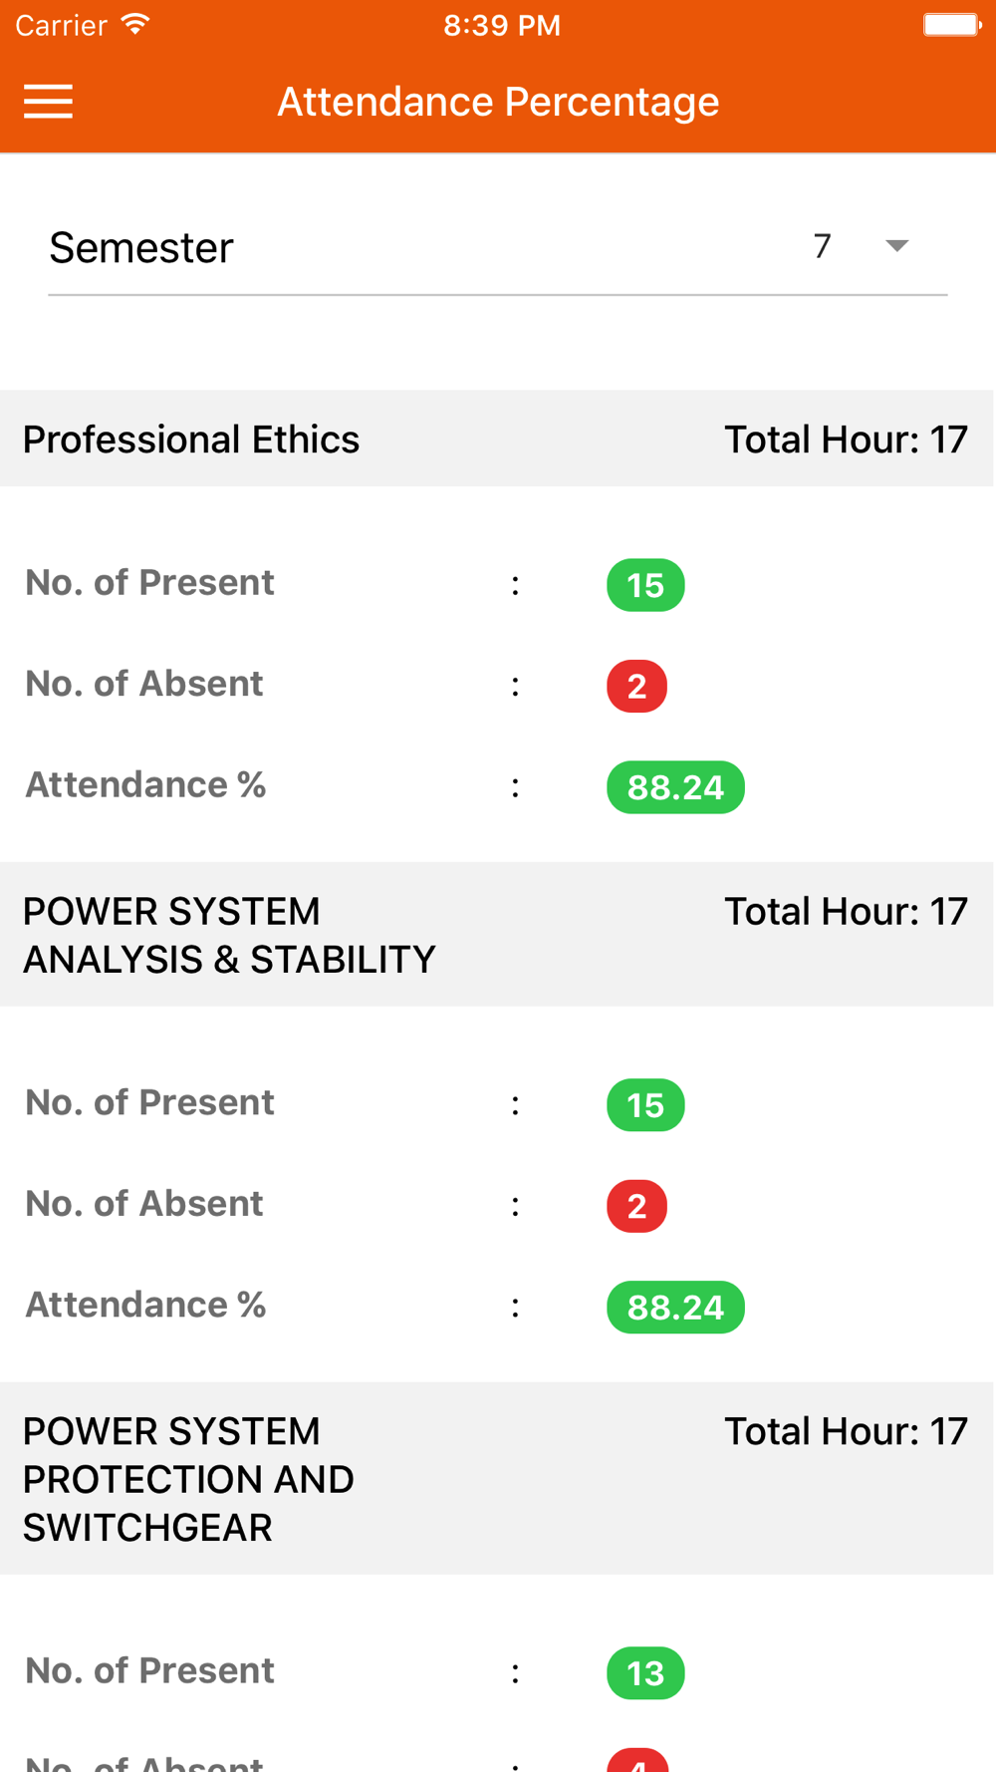Tap the 8:39 PM status bar clock
Image resolution: width=996 pixels, height=1772 pixels.
[502, 25]
